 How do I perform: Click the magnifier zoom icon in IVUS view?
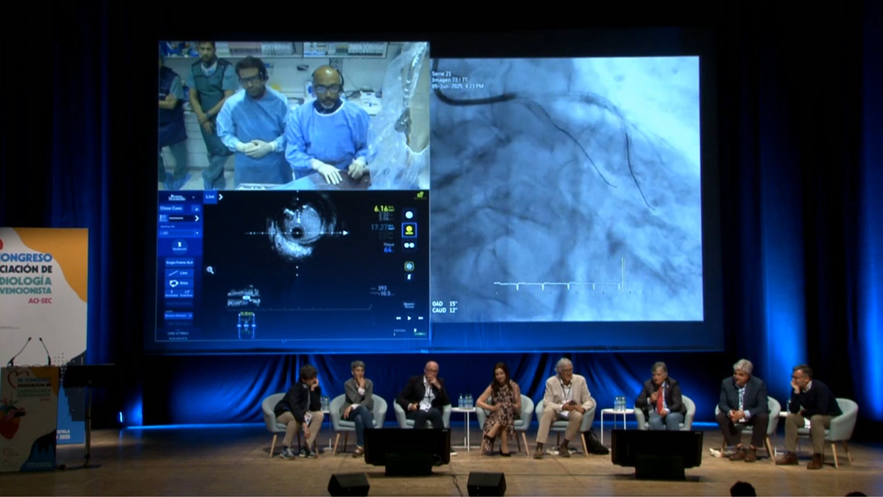coord(210,270)
